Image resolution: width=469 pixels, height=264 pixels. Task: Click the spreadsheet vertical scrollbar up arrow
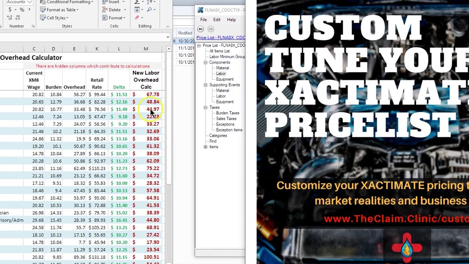[x=169, y=49]
